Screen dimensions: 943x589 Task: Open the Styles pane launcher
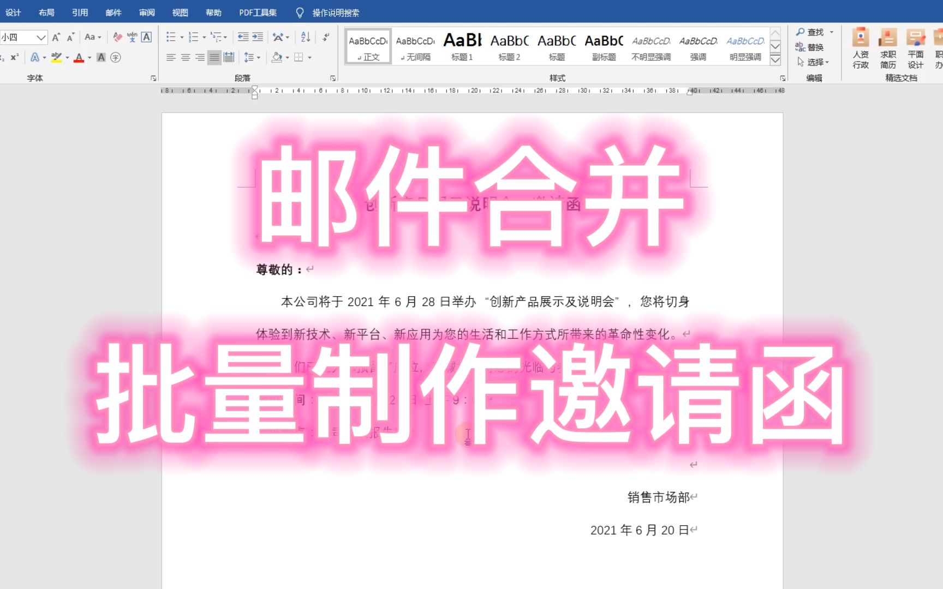(783, 78)
